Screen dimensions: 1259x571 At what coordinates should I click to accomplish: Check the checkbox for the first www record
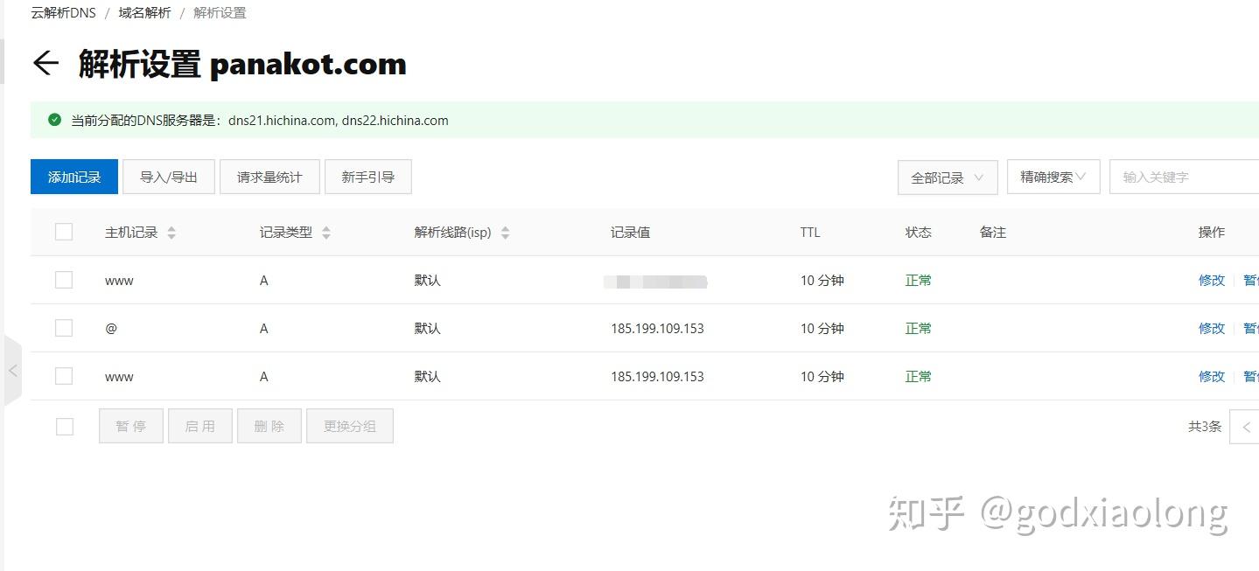coord(64,280)
